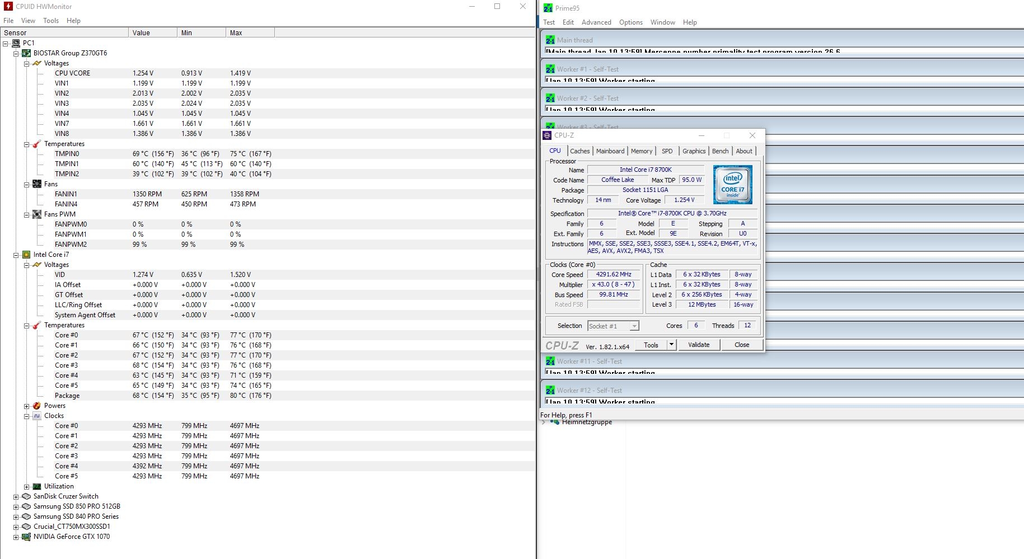Open HWMonitor File menu
The width and height of the screenshot is (1024, 559).
tap(8, 21)
